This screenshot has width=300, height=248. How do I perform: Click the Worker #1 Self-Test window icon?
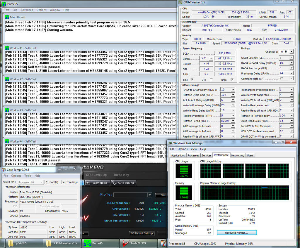click(x=7, y=48)
